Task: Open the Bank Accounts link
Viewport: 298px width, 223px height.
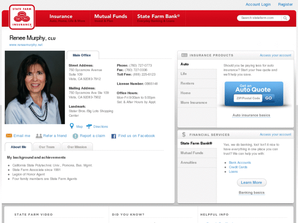Action: 240,163
